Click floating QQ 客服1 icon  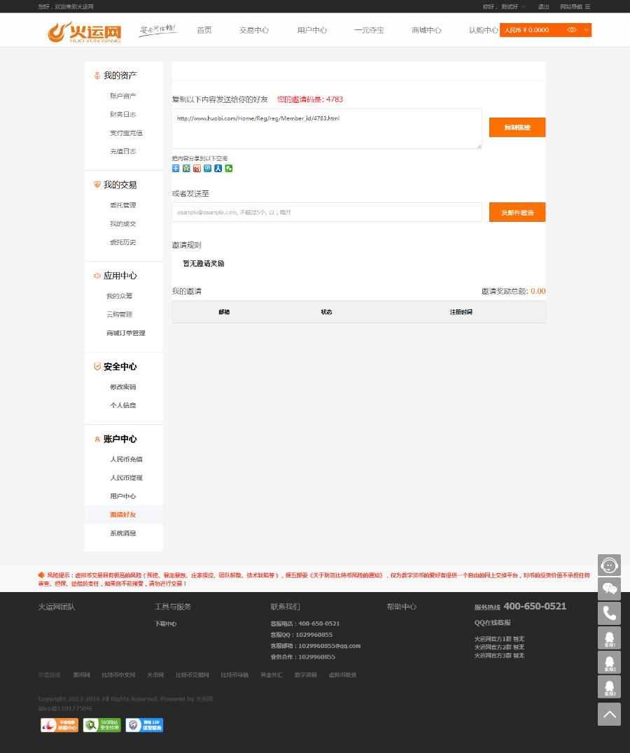(610, 638)
